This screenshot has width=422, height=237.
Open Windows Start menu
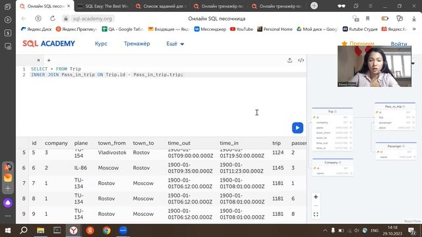coord(7,230)
